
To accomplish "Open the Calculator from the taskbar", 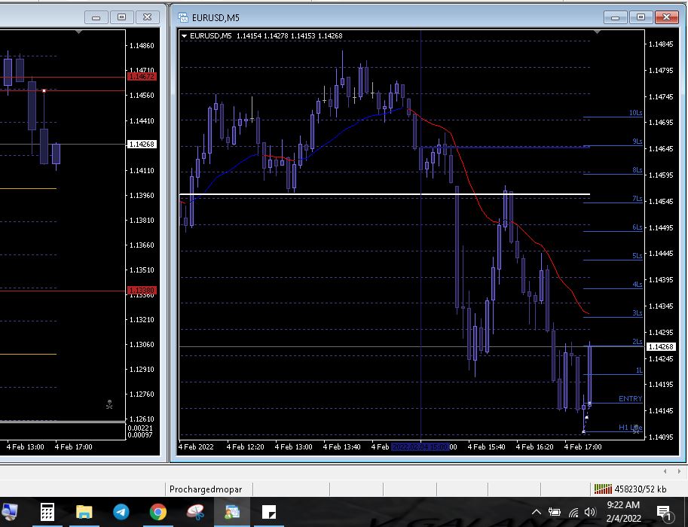I will 47,512.
